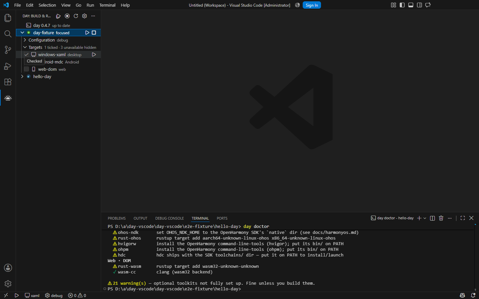479x299 pixels.
Task: Toggle secondary side bar visibility
Action: [419, 5]
